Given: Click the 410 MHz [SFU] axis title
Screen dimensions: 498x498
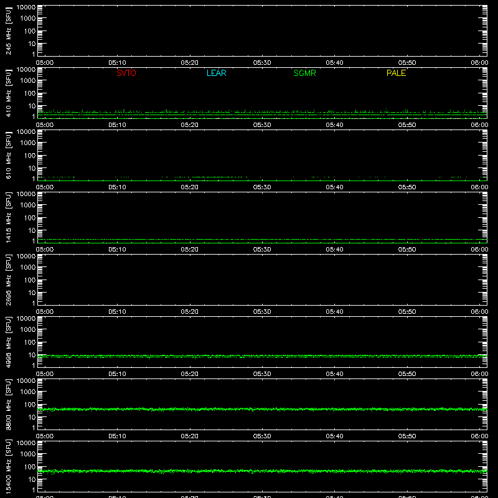Looking at the screenshot, I should point(8,93).
